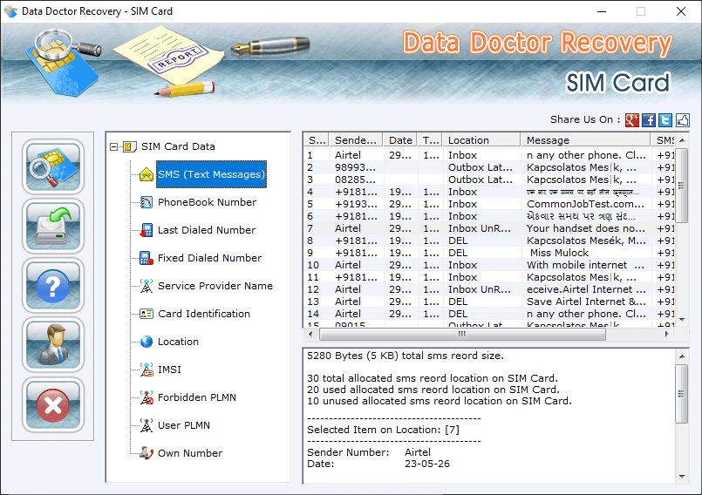The image size is (702, 495).
Task: Click the red X exit button
Action: tap(53, 404)
